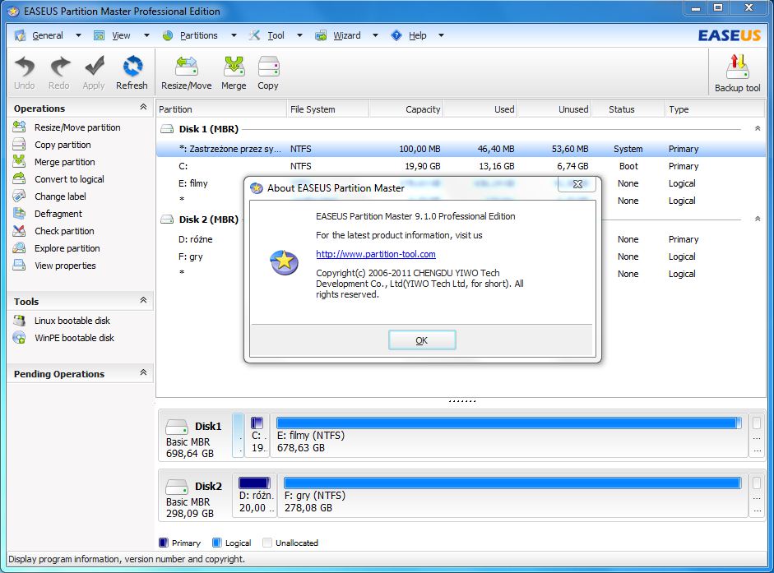Open the Partitions menu

click(x=198, y=35)
